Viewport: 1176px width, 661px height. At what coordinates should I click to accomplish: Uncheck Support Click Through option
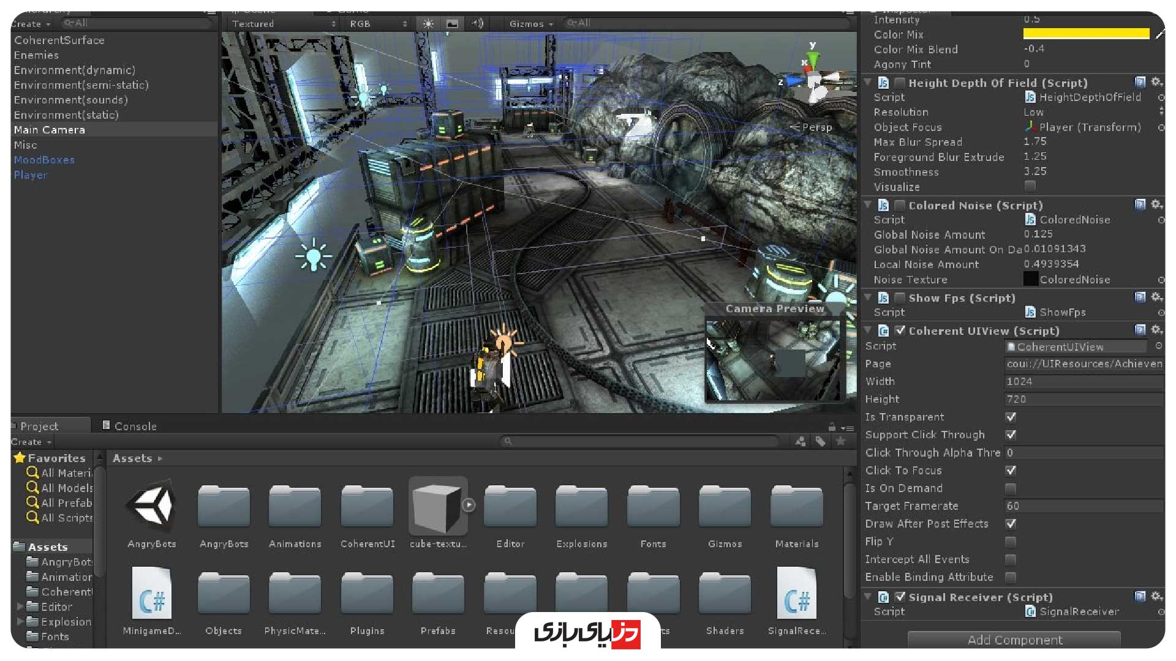click(1011, 435)
